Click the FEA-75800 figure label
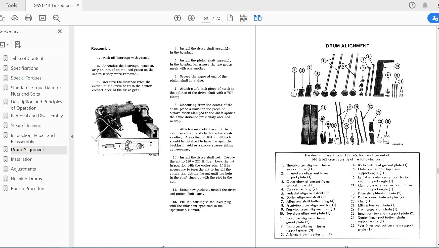This screenshot has width=439, height=248. (154, 155)
